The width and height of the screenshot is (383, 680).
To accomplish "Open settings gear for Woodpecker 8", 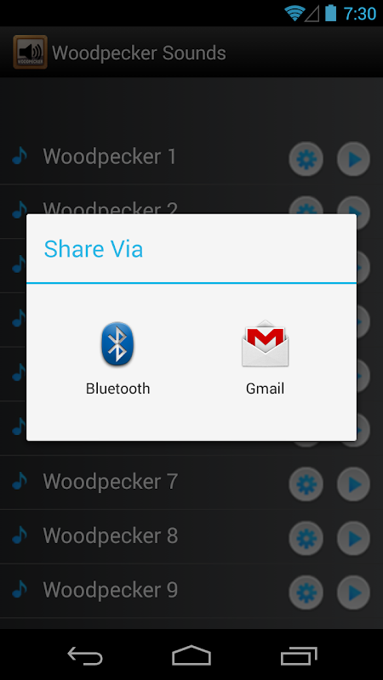I will (x=306, y=538).
